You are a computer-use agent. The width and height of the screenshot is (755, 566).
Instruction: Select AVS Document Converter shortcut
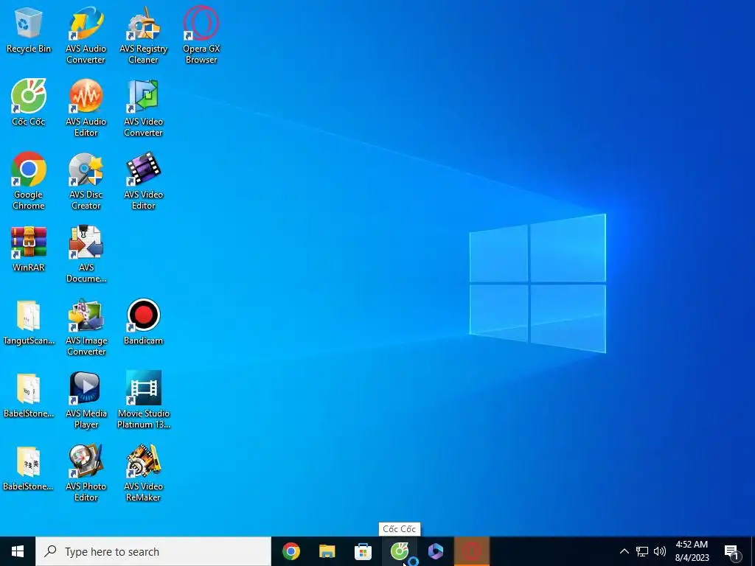coord(86,254)
